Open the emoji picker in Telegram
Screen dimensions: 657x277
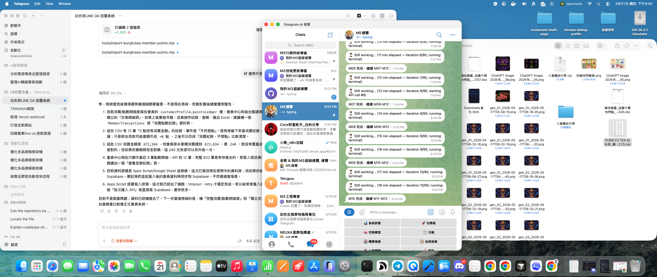point(442,212)
